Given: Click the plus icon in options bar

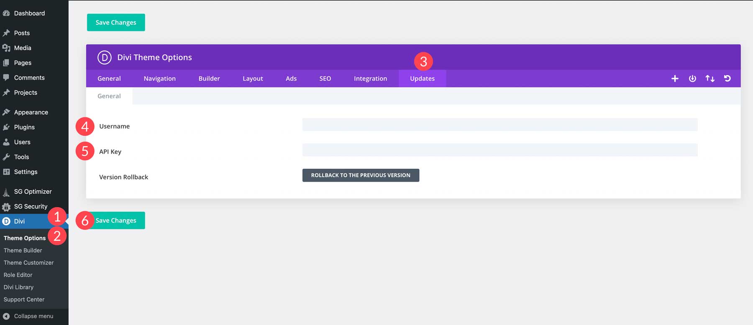Looking at the screenshot, I should tap(675, 79).
